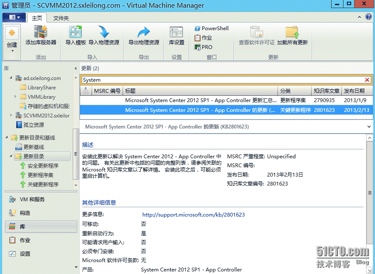
Task: Open 库设置 library settings
Action: click(177, 35)
